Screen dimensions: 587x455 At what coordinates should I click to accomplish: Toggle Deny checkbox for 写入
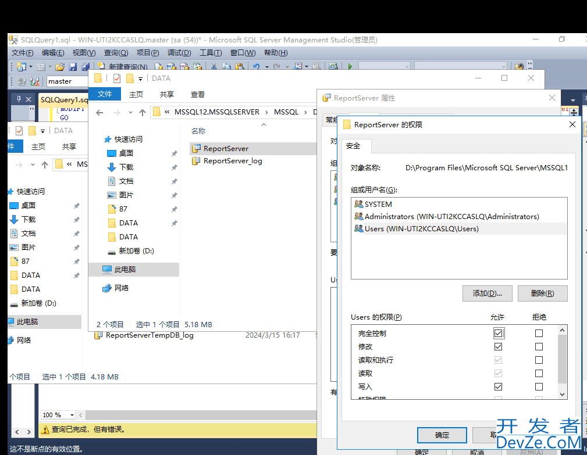(539, 386)
